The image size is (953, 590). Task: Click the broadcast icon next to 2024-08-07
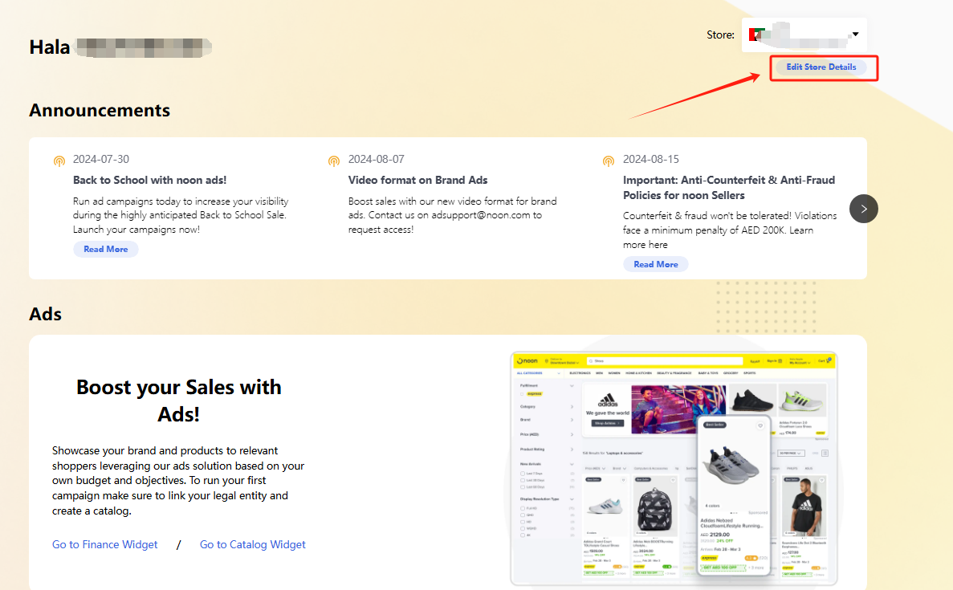click(334, 161)
